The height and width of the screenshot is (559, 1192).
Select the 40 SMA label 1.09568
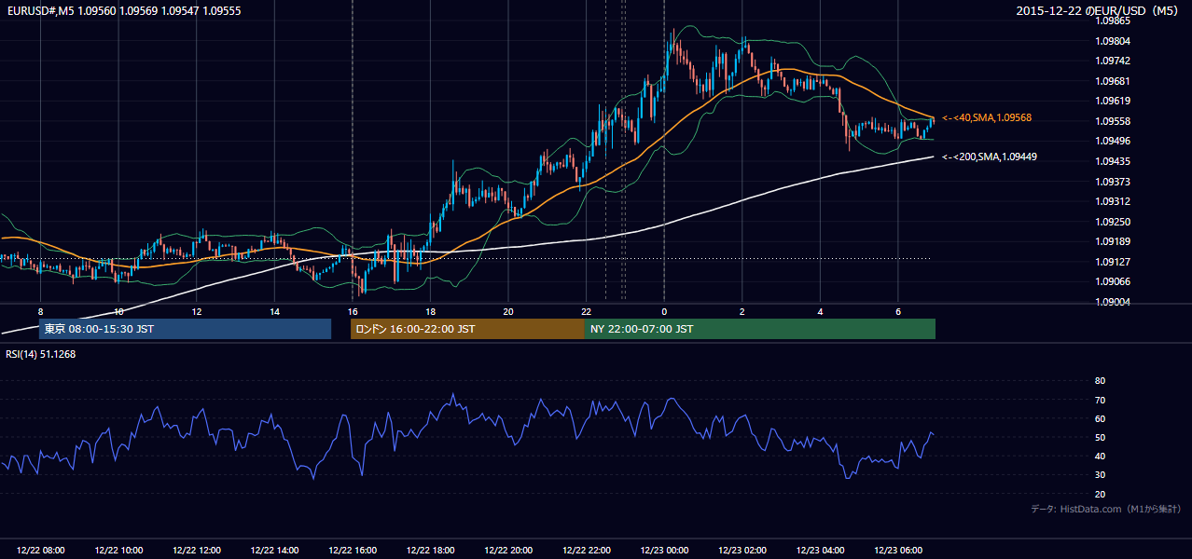(987, 117)
